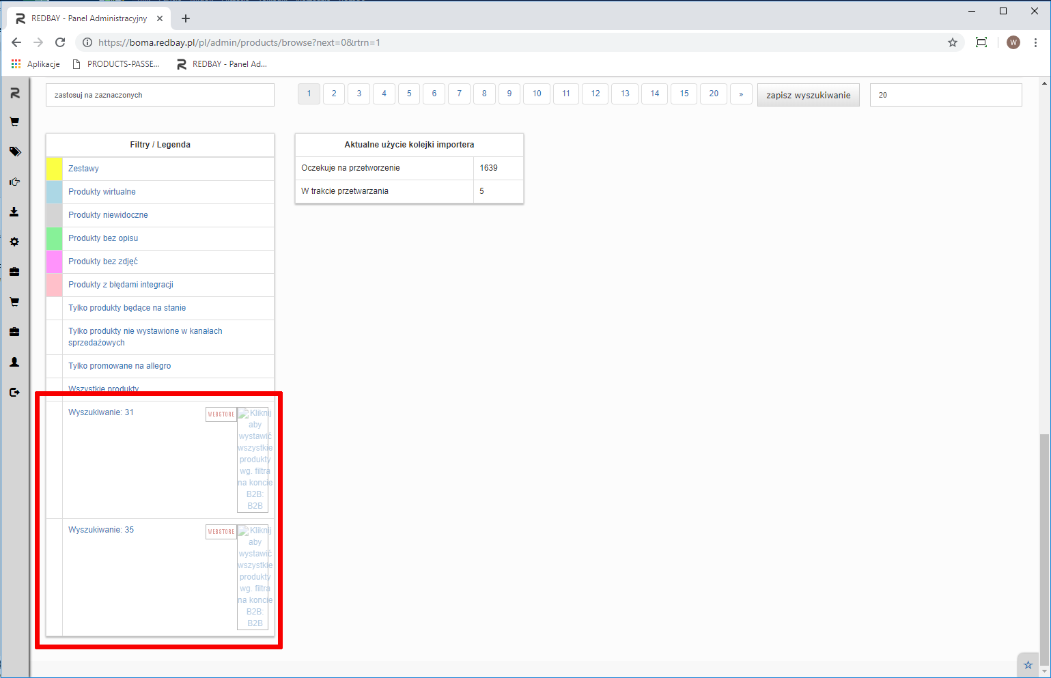Image resolution: width=1051 pixels, height=678 pixels.
Task: Open settings via the sidebar gear icon
Action: [x=14, y=242]
